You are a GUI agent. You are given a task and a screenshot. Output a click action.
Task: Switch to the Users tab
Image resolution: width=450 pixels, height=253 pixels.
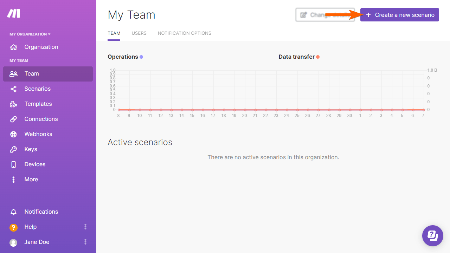tap(139, 33)
